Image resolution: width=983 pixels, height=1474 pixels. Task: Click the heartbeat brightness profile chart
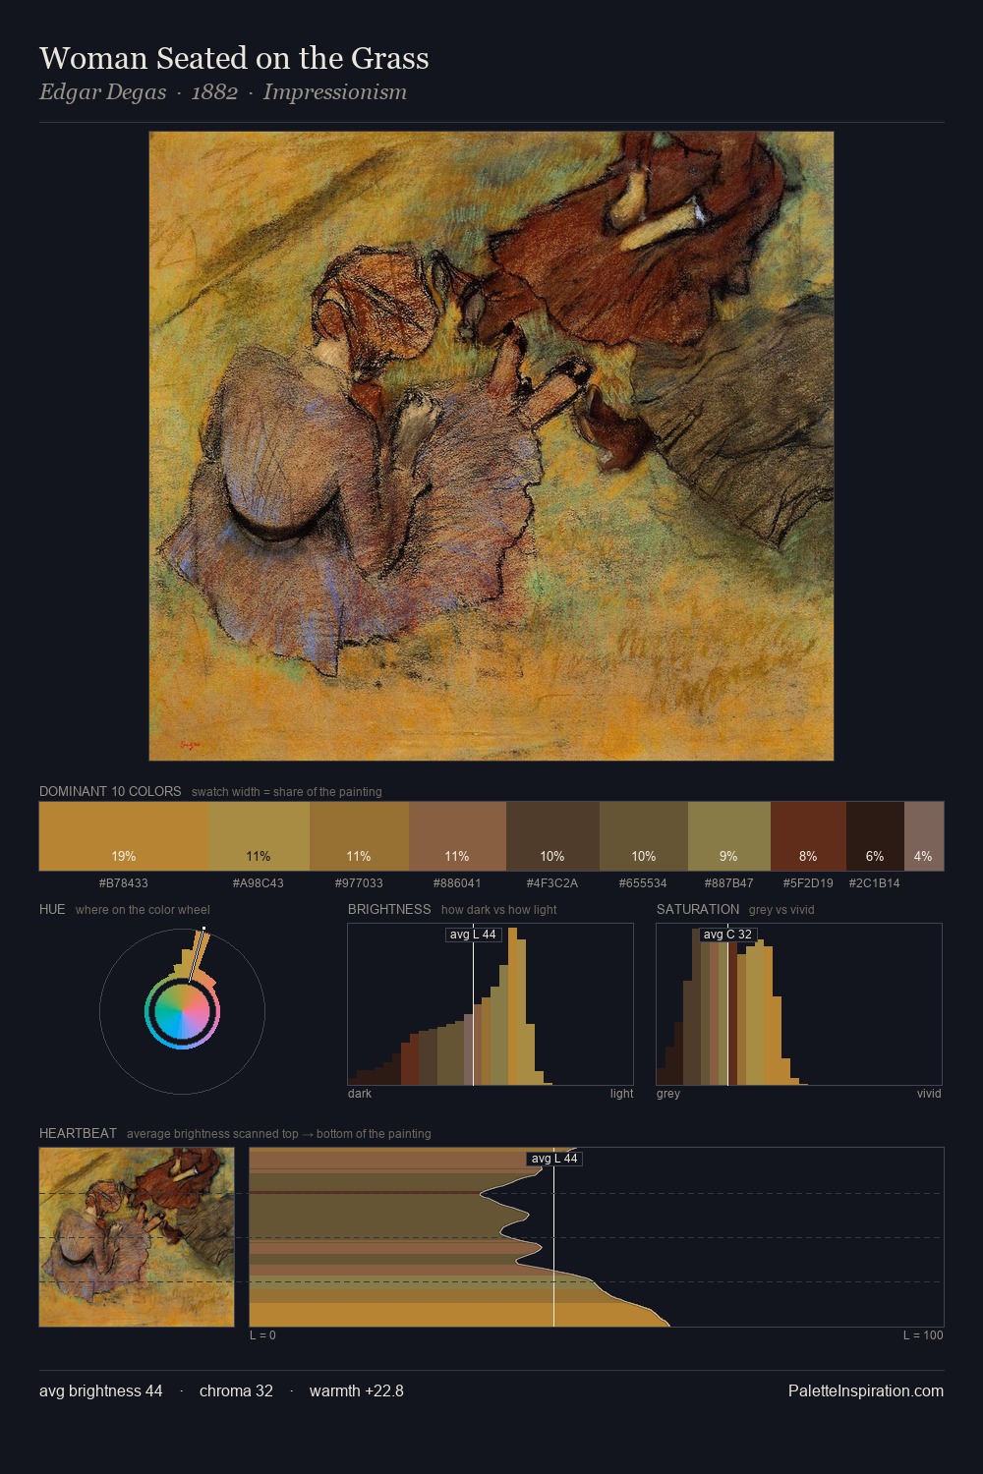[x=597, y=1237]
